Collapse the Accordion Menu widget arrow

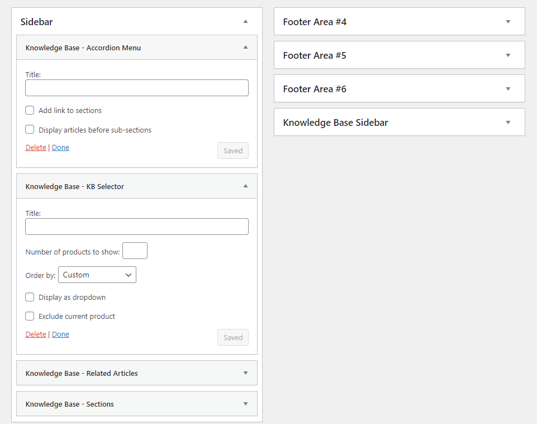pyautogui.click(x=245, y=48)
